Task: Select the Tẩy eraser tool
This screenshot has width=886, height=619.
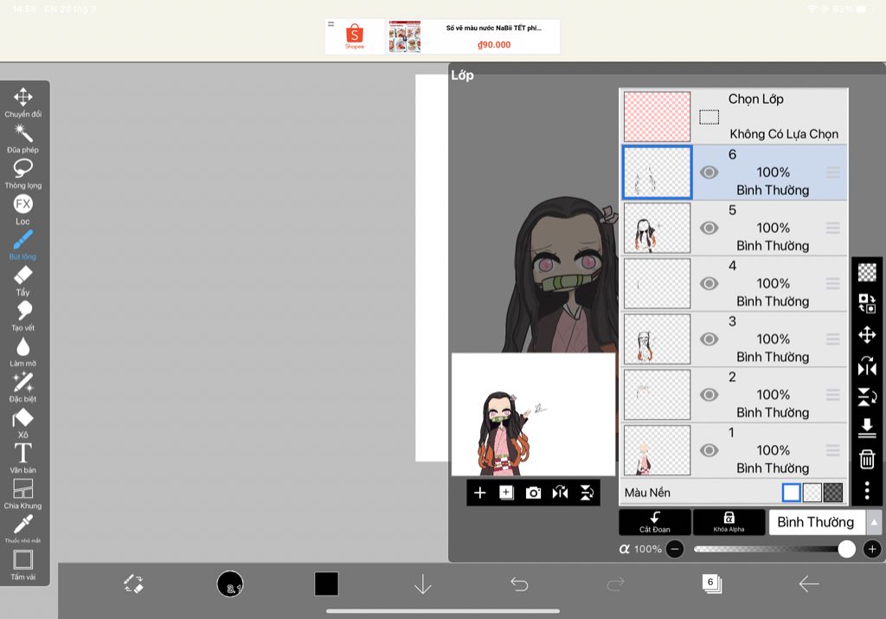Action: [22, 281]
